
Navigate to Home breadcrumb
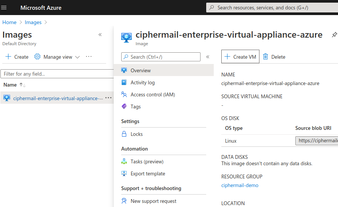point(9,22)
